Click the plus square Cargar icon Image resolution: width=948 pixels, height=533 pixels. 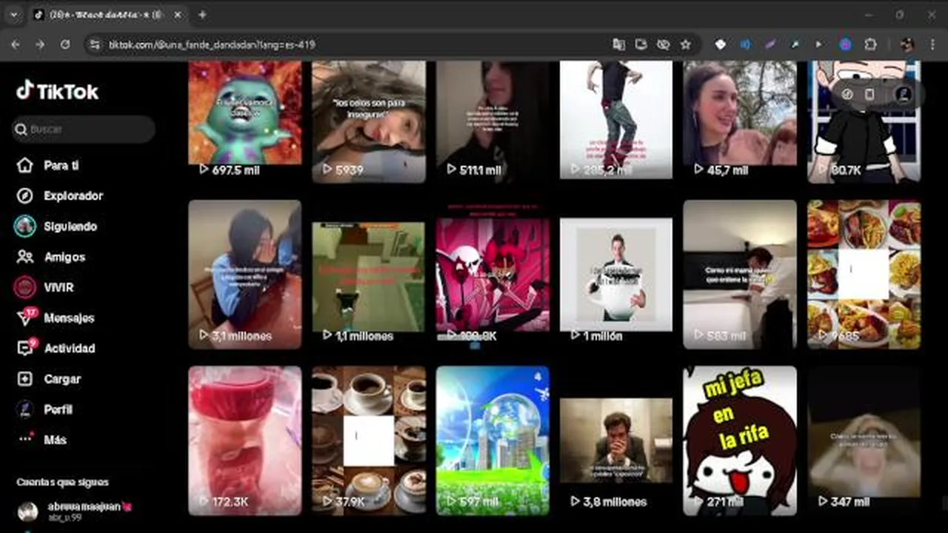click(25, 378)
